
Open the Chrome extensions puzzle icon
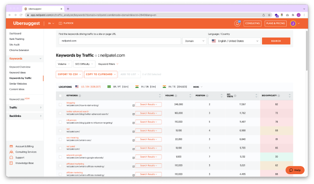pyautogui.click(x=293, y=15)
